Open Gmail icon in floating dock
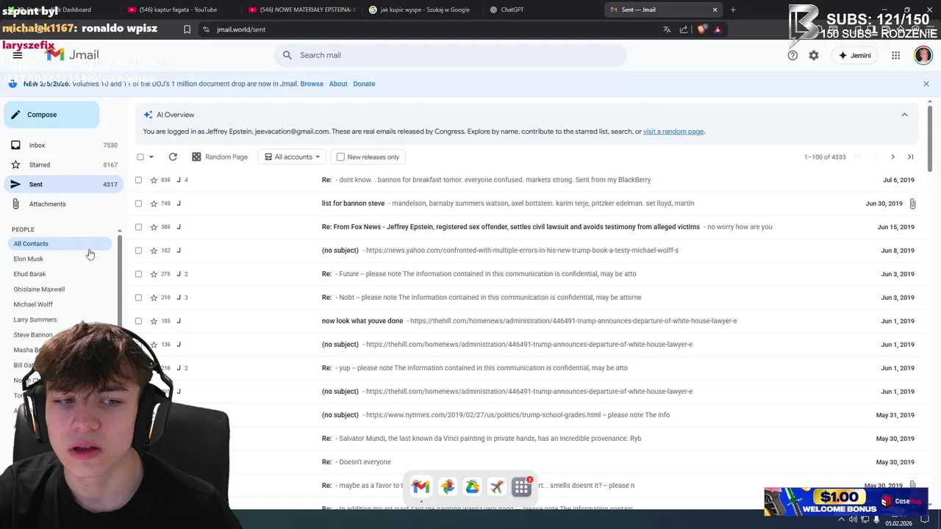The image size is (941, 529). click(421, 487)
